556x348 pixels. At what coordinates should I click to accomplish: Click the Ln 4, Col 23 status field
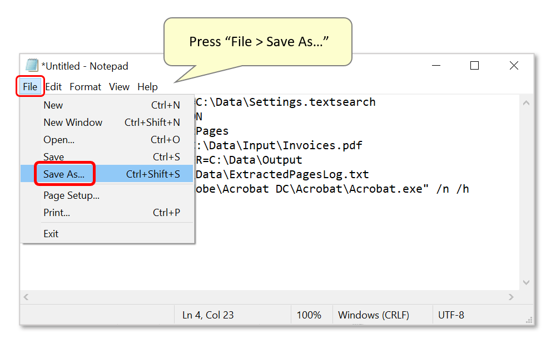(207, 315)
